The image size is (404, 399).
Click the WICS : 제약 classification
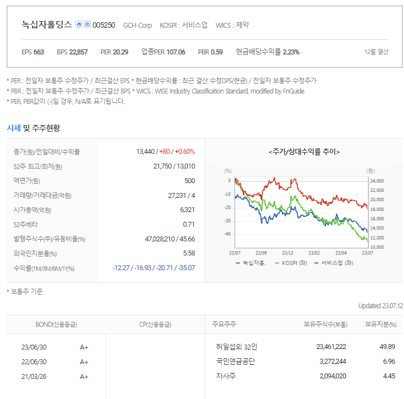[x=232, y=25]
